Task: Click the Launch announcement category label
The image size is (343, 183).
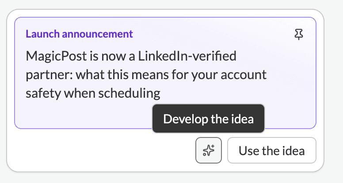Action: pos(80,34)
